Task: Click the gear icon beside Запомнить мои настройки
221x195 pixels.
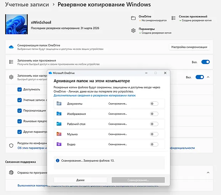Action: (11, 77)
